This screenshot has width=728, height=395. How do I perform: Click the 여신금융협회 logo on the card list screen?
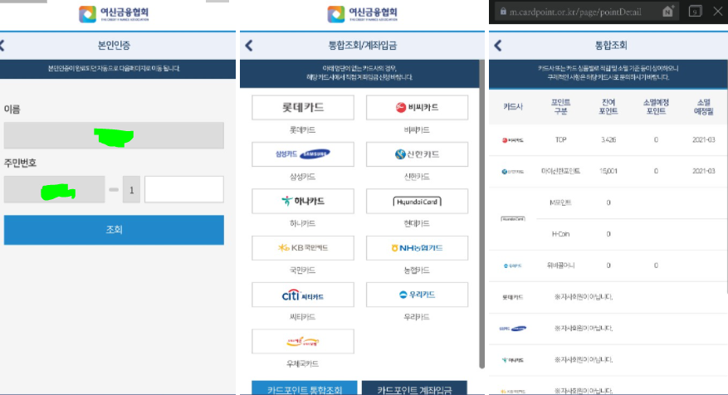[x=362, y=14]
